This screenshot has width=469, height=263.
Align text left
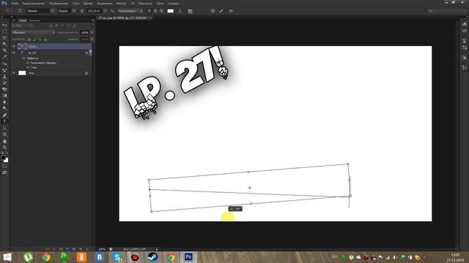pyautogui.click(x=149, y=11)
